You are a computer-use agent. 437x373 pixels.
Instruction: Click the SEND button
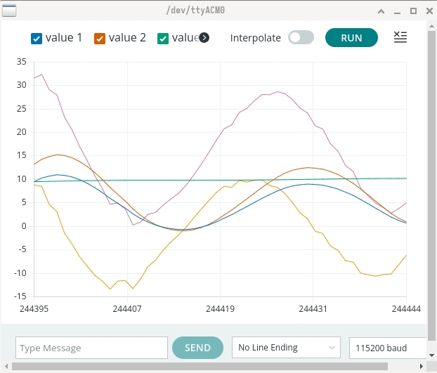coord(197,348)
